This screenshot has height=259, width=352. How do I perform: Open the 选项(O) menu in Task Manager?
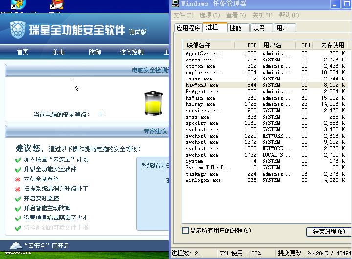210,15
